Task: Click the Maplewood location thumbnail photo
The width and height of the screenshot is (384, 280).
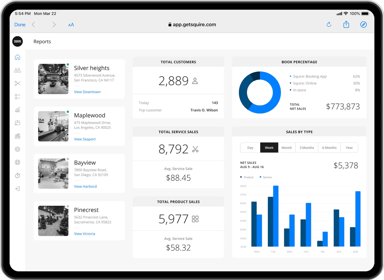Action: 53,126
